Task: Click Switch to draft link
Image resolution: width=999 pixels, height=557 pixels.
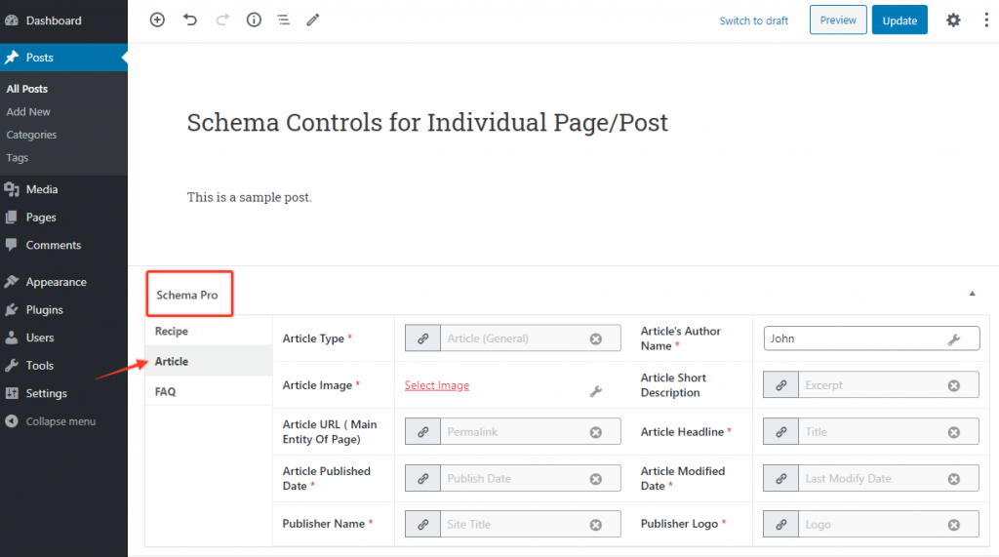Action: (754, 20)
